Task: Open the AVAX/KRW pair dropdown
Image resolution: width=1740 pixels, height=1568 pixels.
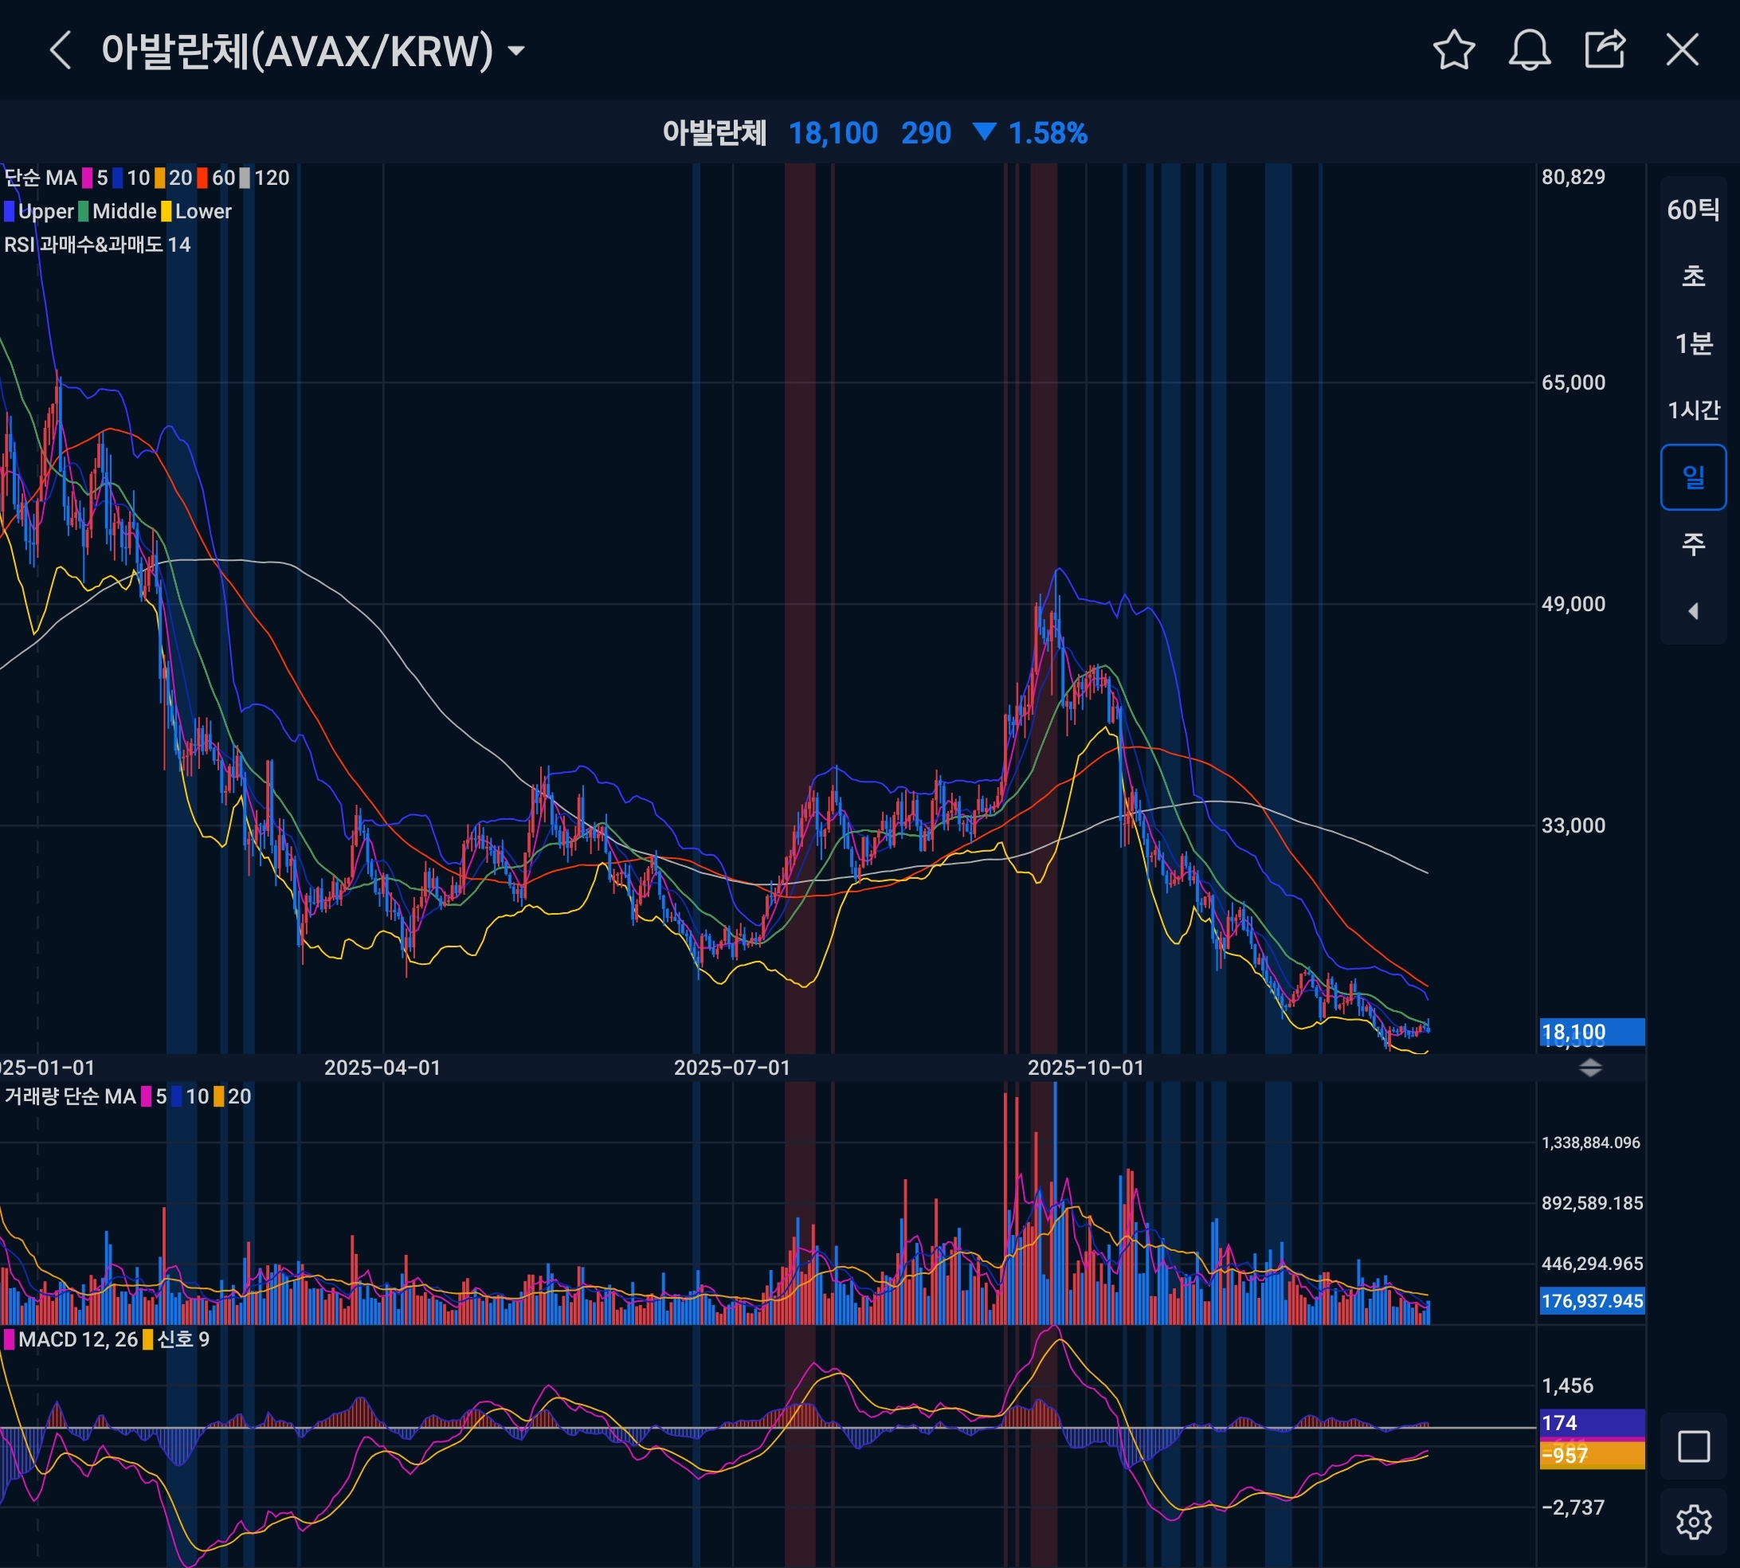Action: coord(517,52)
